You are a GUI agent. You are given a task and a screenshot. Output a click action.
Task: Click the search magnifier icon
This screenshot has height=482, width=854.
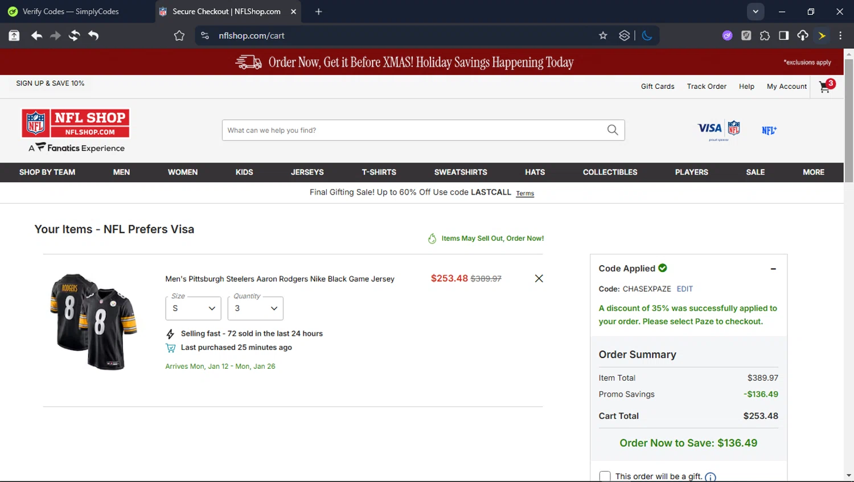613,130
